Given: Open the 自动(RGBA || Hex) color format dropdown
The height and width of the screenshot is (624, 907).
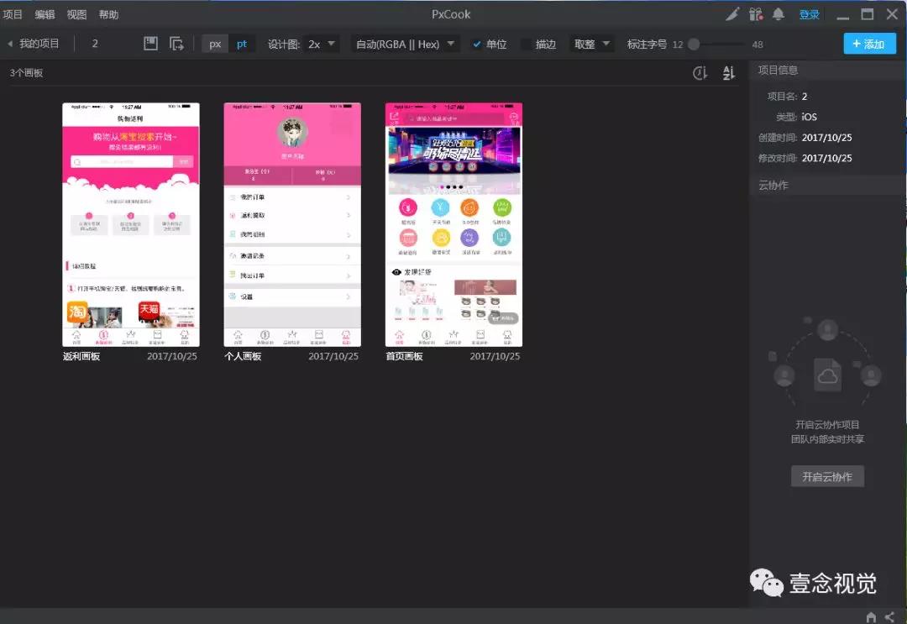Looking at the screenshot, I should [x=406, y=45].
